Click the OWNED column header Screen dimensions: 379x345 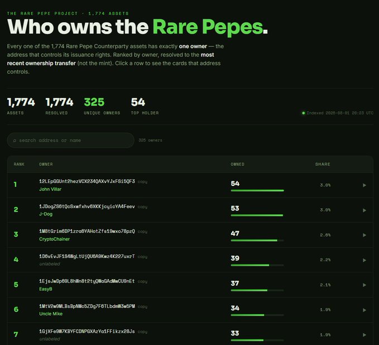[237, 164]
